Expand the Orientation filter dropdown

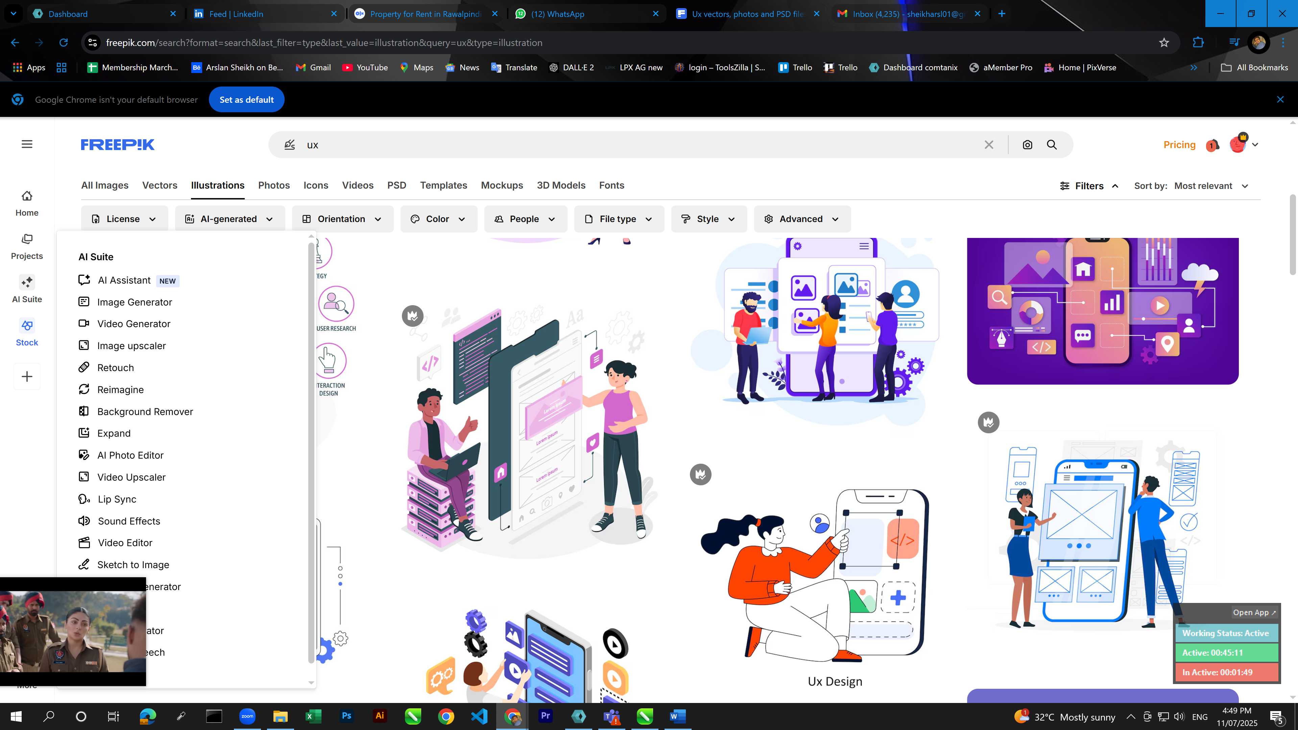click(343, 219)
